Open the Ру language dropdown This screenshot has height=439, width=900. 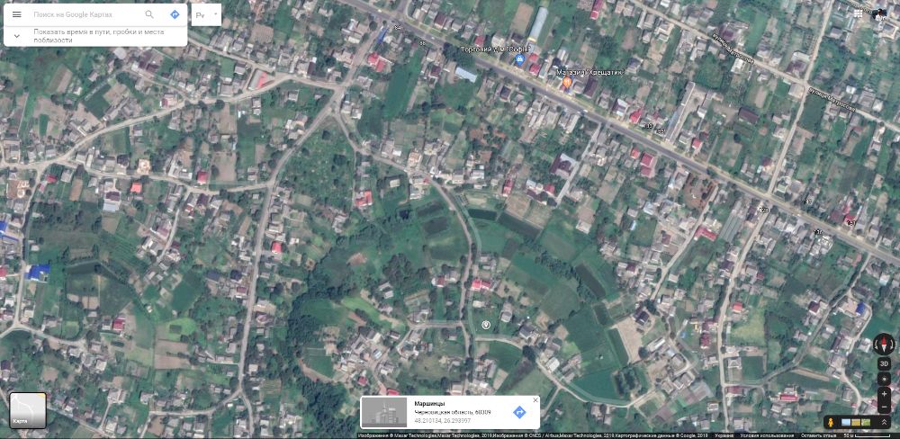tap(207, 15)
